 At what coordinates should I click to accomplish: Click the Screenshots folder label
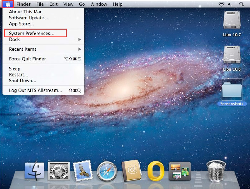(232, 104)
